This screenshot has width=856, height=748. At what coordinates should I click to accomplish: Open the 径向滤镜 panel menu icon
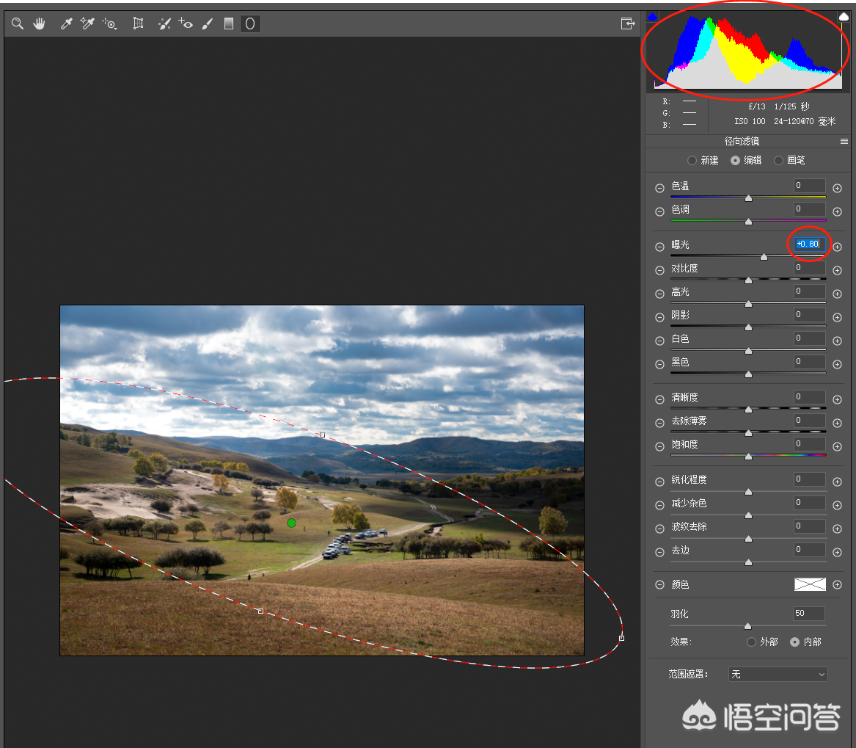pyautogui.click(x=844, y=142)
